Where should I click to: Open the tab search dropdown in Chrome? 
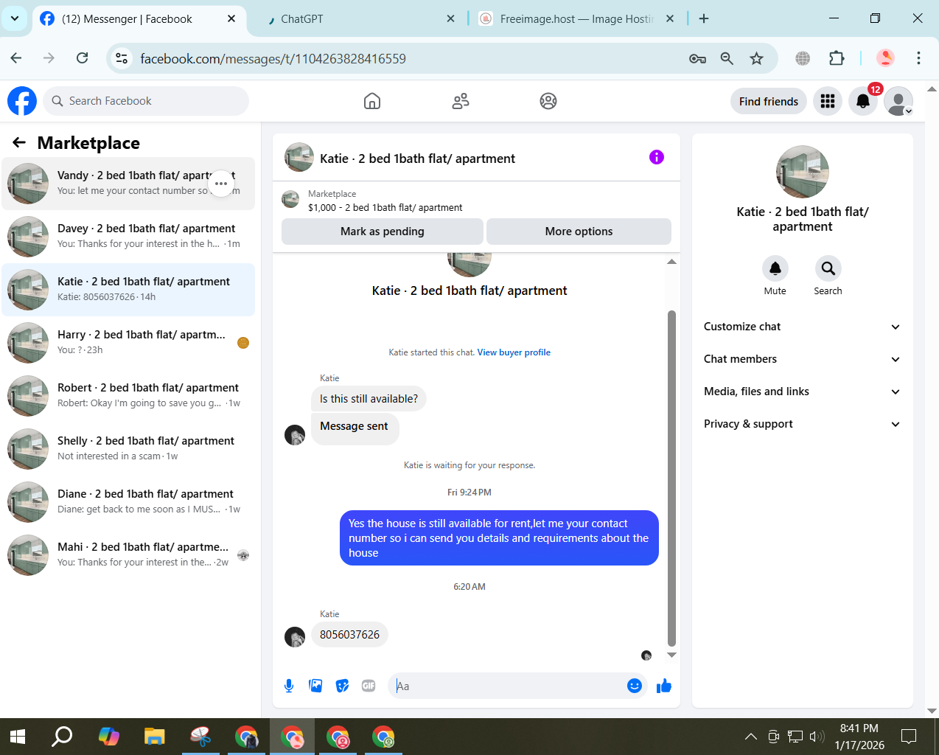tap(15, 18)
